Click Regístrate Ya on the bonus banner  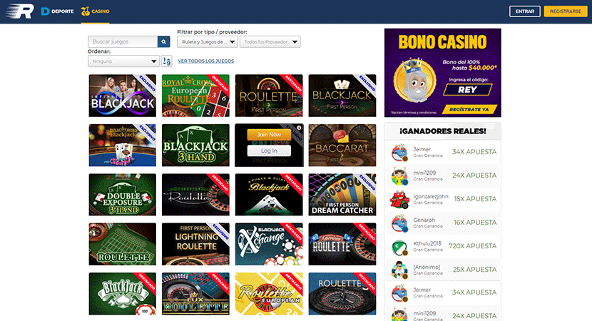pos(469,110)
